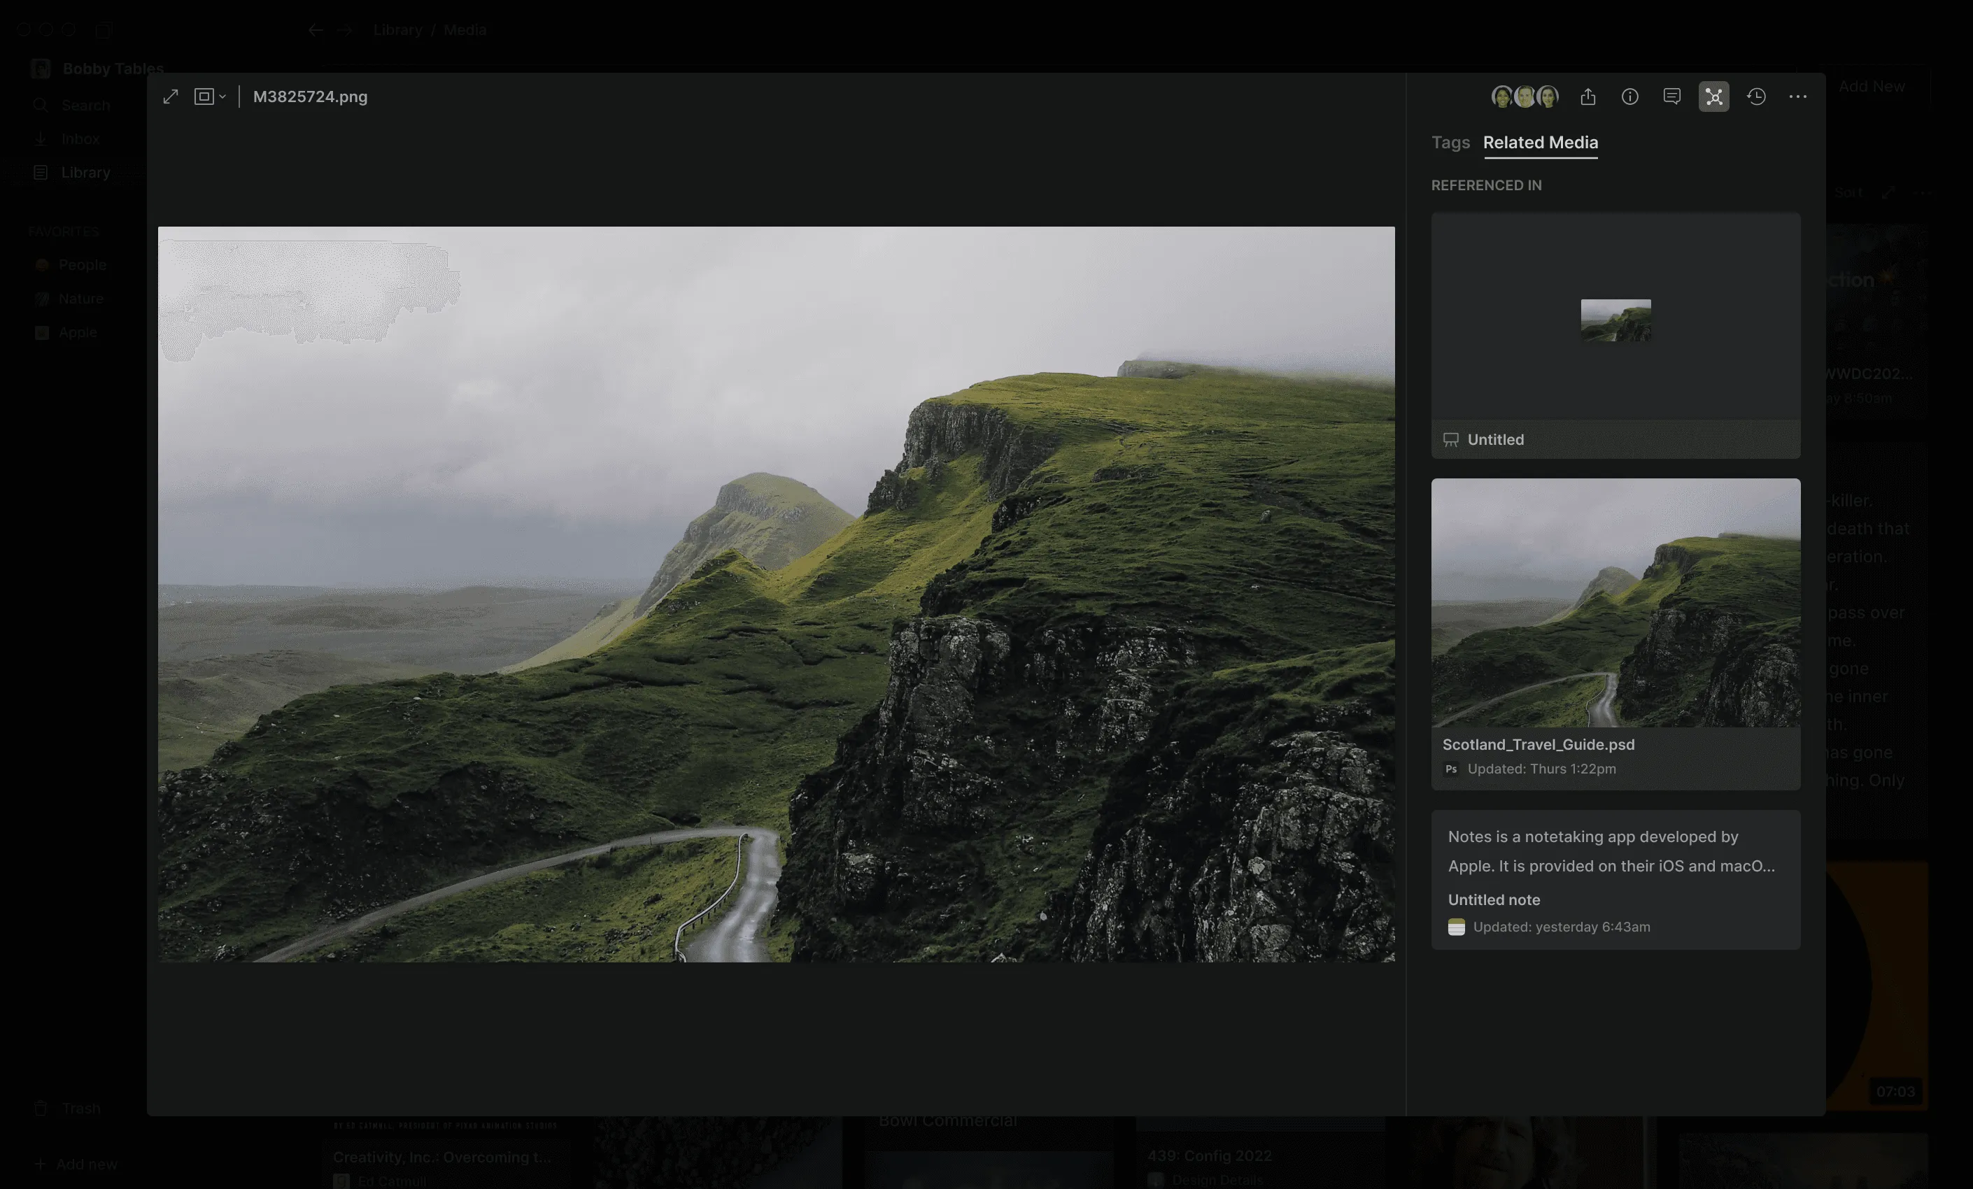
Task: Open the Untitled note reference card
Action: (1615, 880)
